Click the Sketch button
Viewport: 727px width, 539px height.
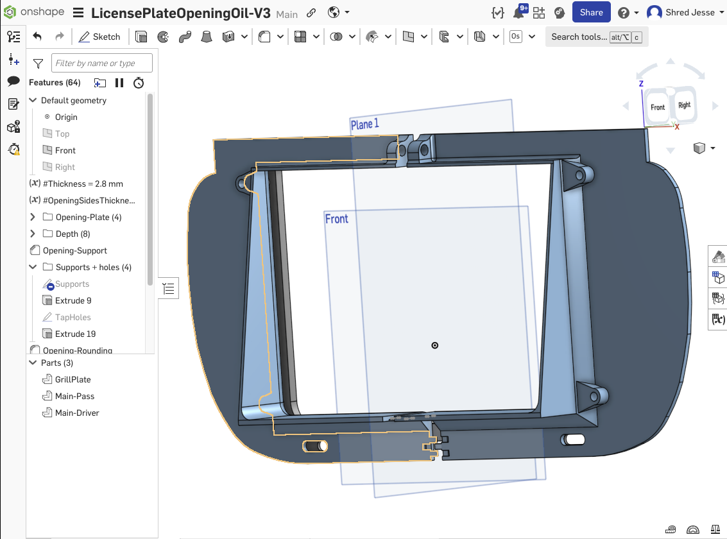pyautogui.click(x=99, y=37)
